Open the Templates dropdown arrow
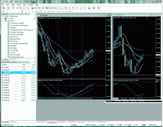Image resolution: width=163 pixels, height=127 pixels. pyautogui.click(x=100, y=8)
